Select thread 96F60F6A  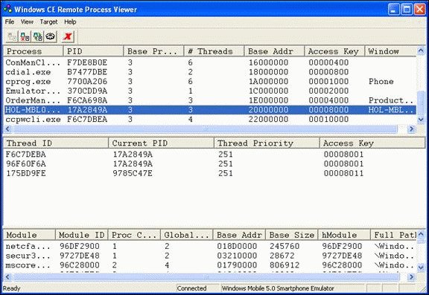point(26,163)
